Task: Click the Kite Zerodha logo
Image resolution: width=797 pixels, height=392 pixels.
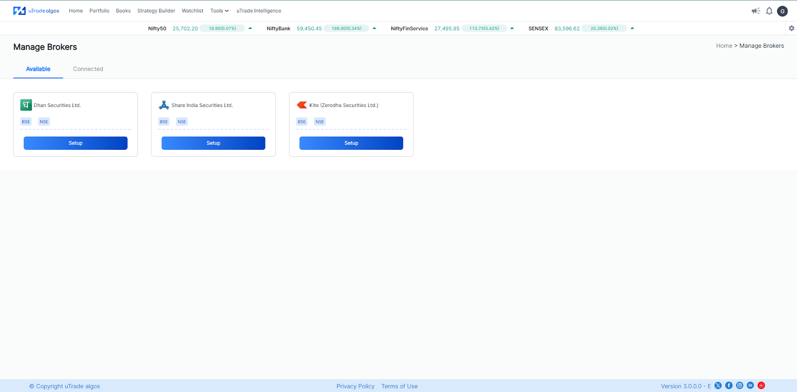Action: (x=302, y=105)
